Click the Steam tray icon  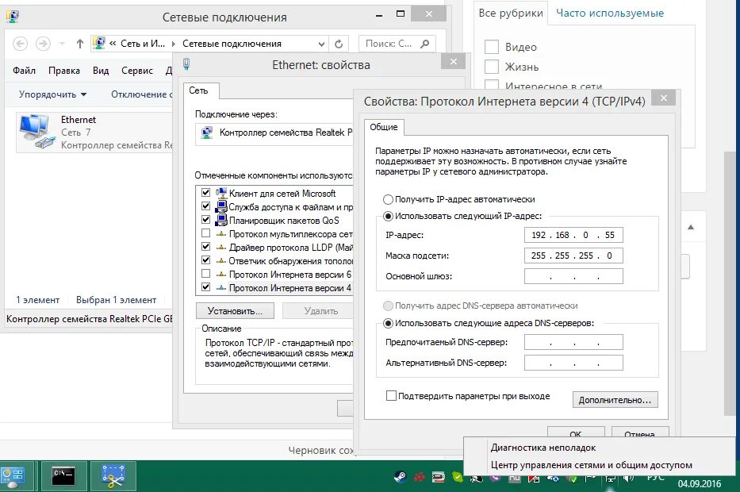click(x=401, y=478)
